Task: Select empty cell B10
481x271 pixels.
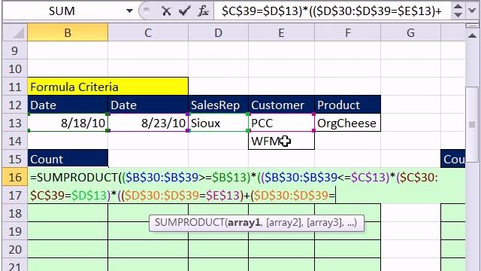Action: point(68,69)
